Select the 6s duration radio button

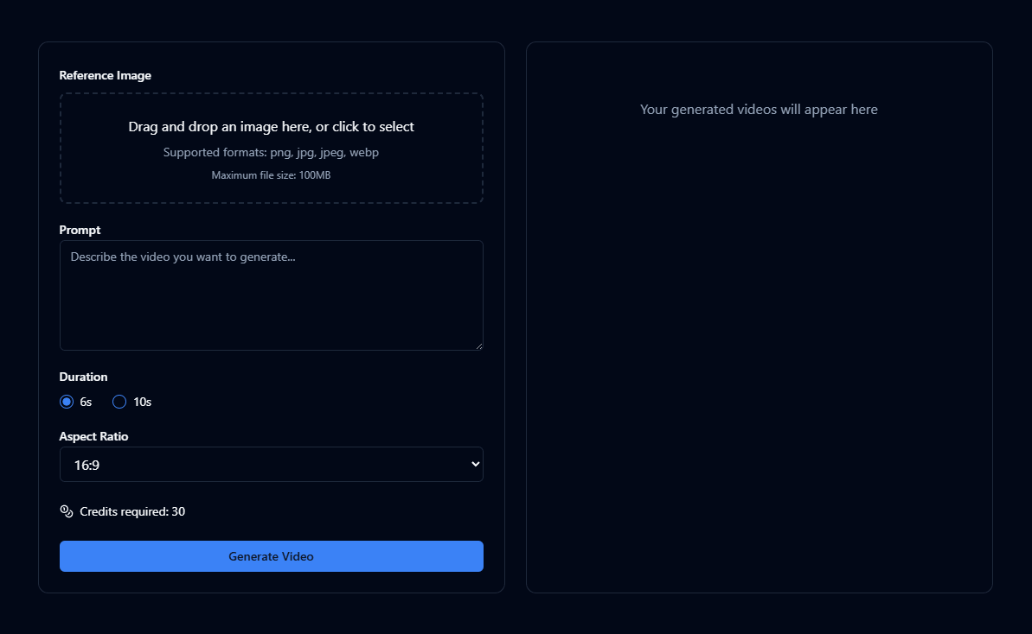[x=67, y=402]
